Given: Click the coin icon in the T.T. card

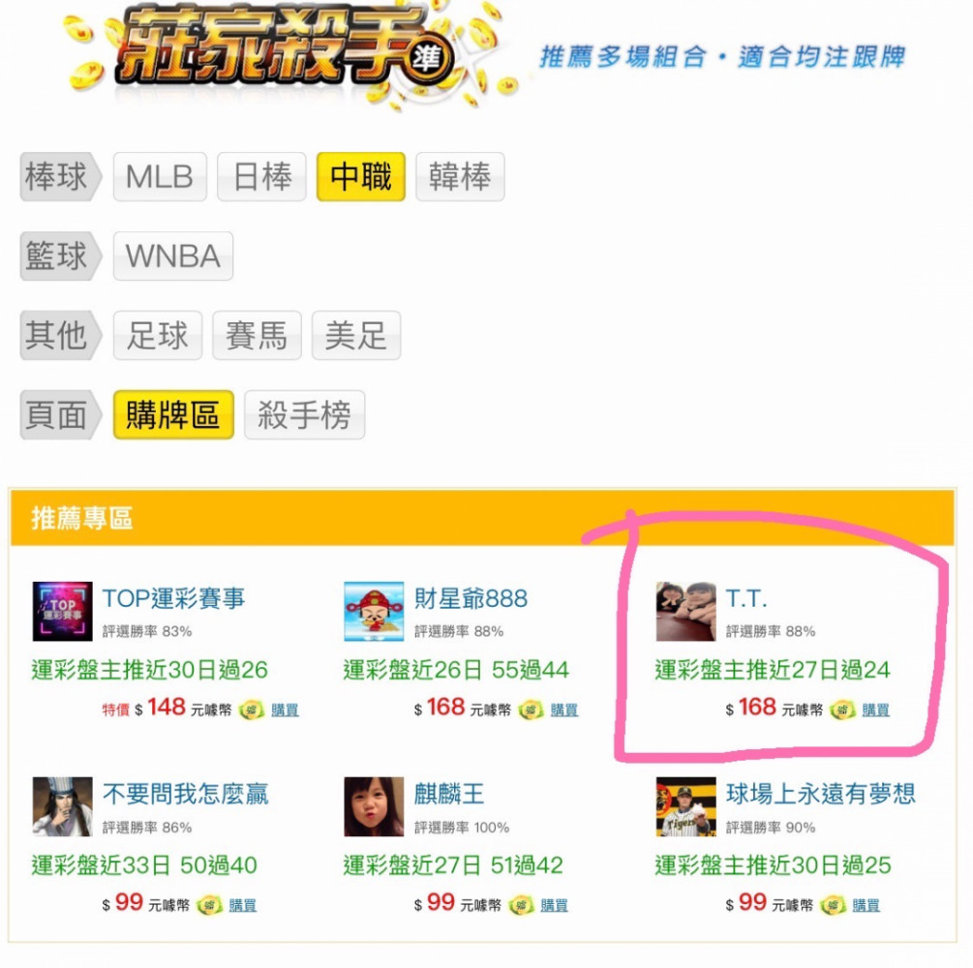Looking at the screenshot, I should tap(842, 710).
